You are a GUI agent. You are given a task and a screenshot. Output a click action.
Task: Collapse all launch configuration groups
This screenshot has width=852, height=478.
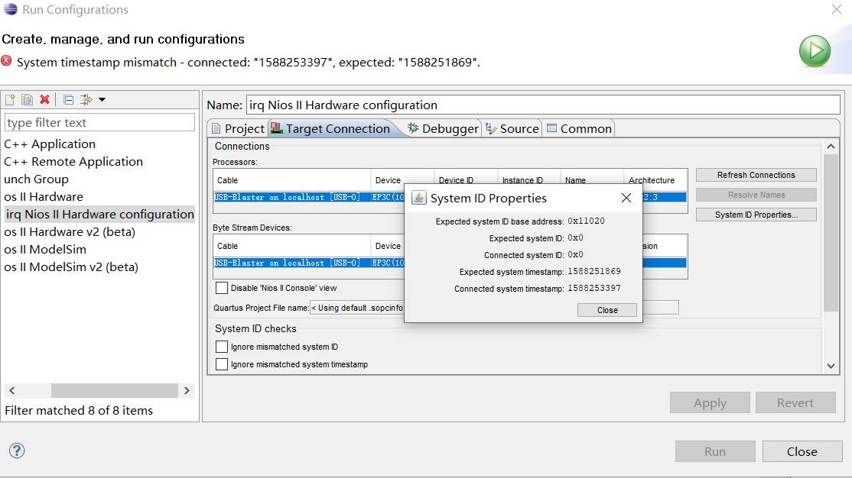68,99
